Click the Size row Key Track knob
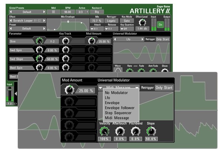The image size is (223, 149). 65,41
